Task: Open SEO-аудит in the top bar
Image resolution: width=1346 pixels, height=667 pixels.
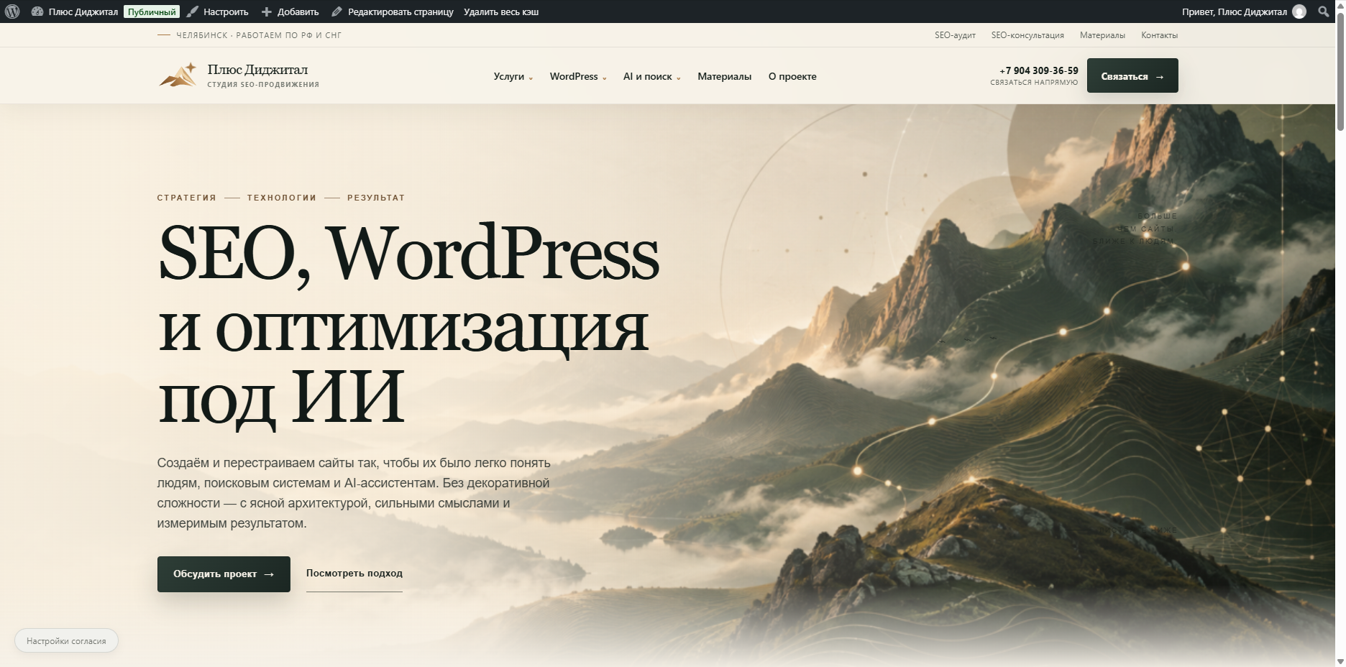Action: click(x=955, y=35)
